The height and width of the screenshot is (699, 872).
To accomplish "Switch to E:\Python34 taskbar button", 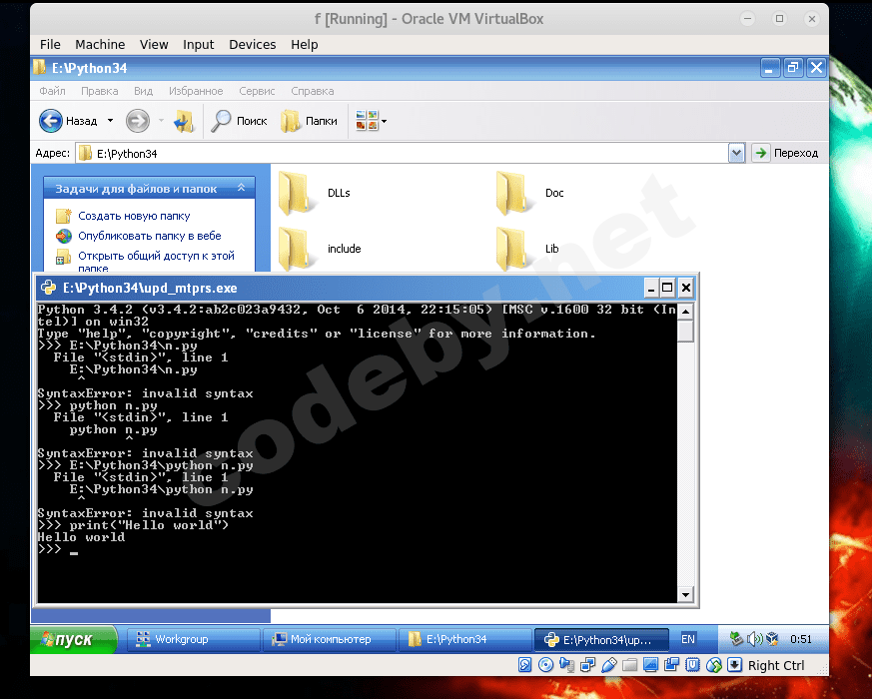I will [x=464, y=639].
